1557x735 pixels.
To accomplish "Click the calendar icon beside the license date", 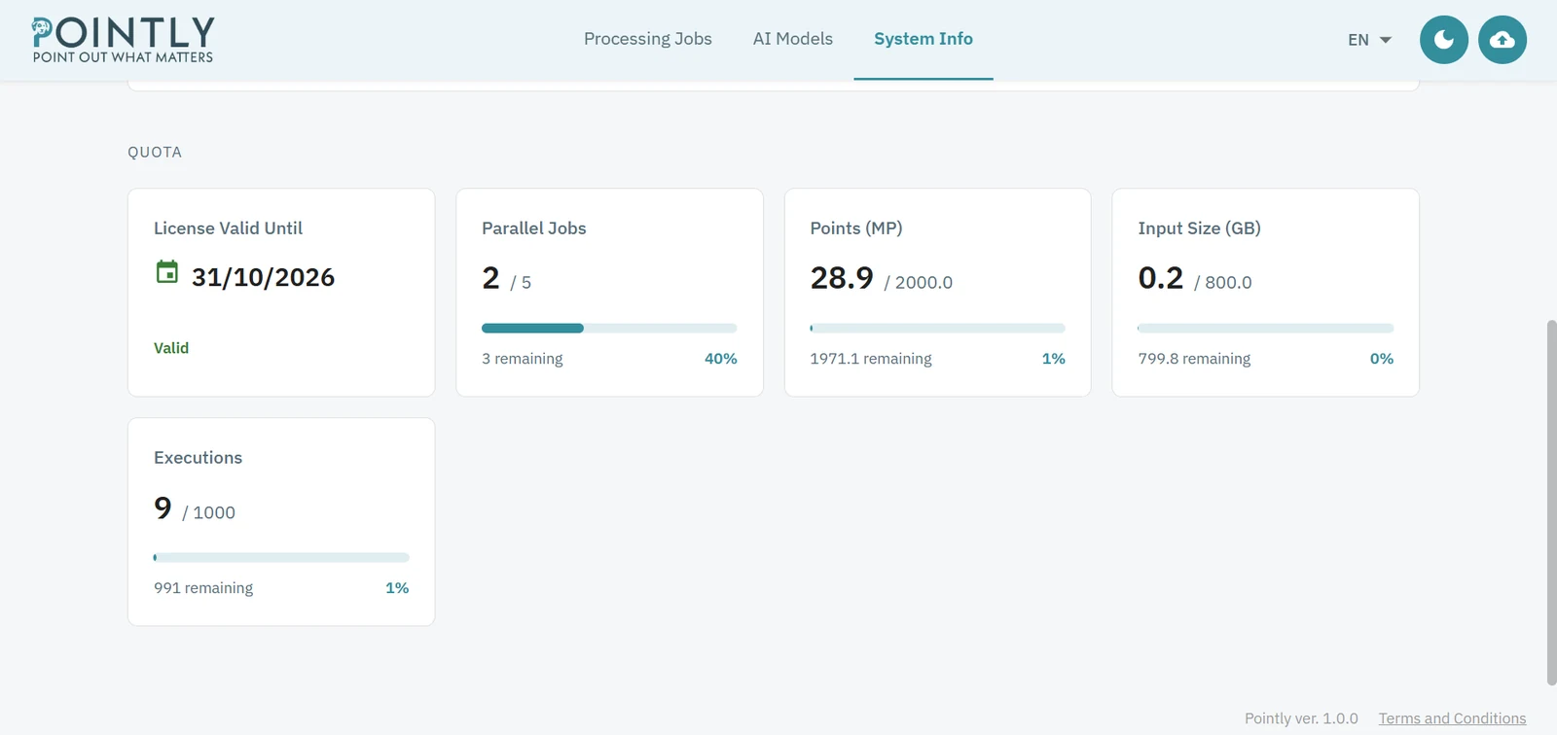I will click(x=167, y=272).
